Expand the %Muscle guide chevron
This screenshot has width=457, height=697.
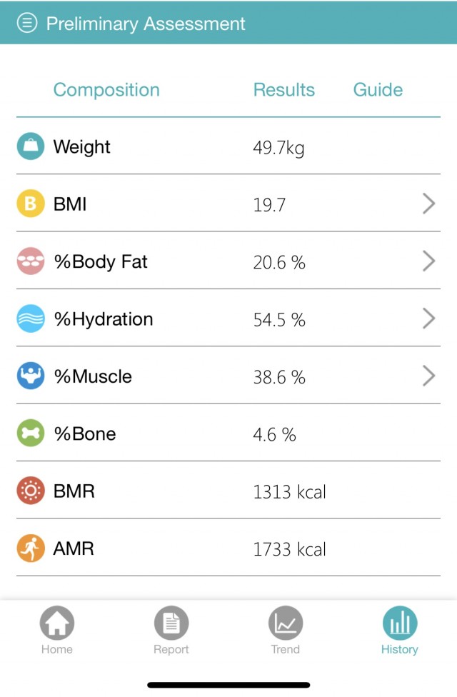428,376
